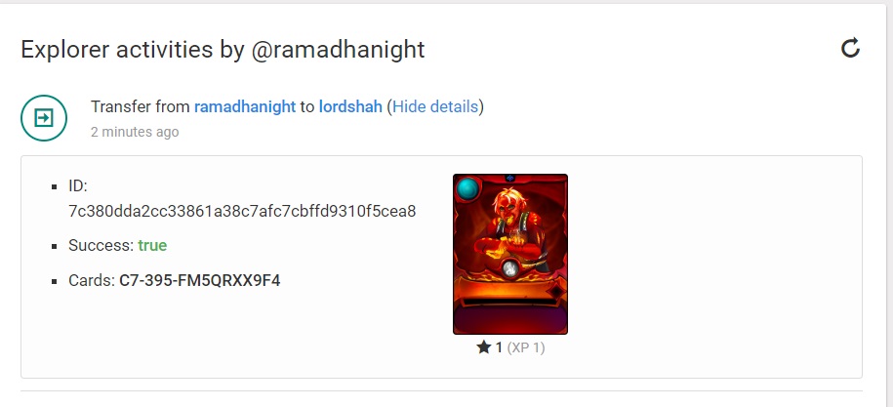Open the ramadhanight sender profile link

[245, 106]
